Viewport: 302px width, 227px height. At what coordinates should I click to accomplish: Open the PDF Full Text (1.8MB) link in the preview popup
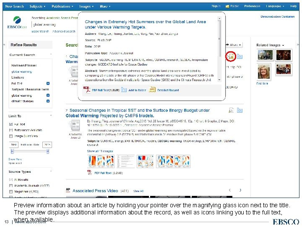(106, 90)
